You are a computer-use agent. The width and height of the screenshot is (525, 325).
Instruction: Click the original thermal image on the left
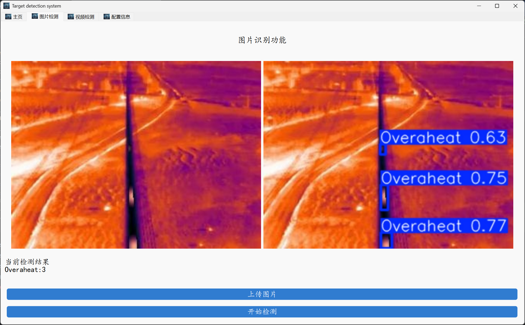[136, 155]
